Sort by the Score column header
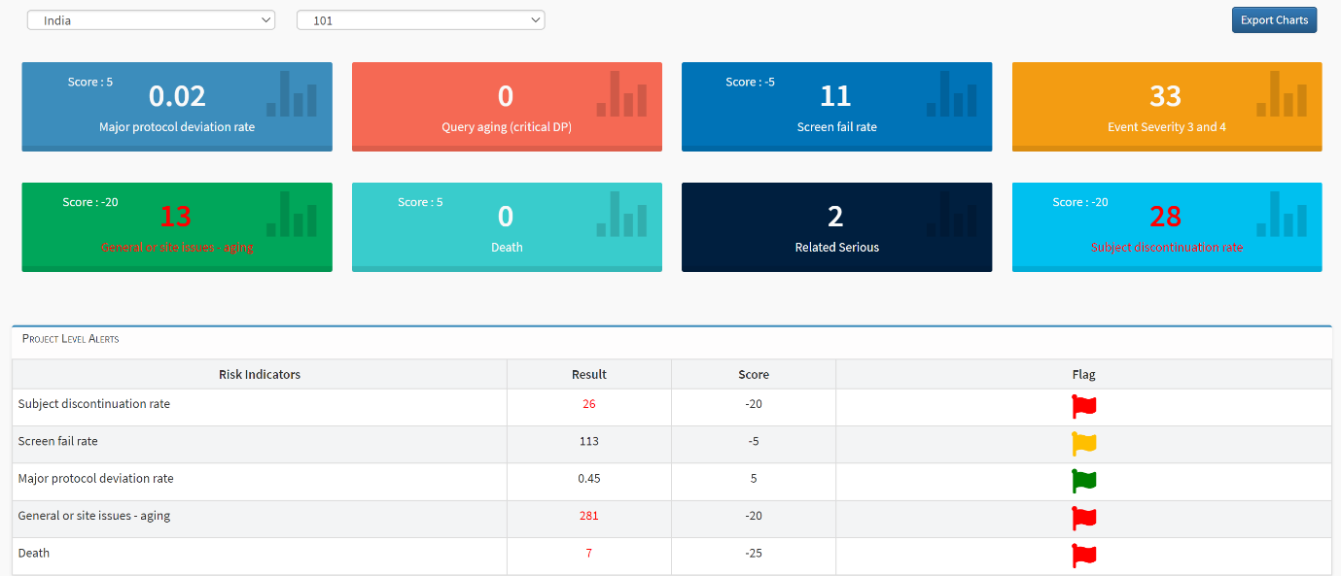Viewport: 1341px width, 576px height. pyautogui.click(x=753, y=374)
